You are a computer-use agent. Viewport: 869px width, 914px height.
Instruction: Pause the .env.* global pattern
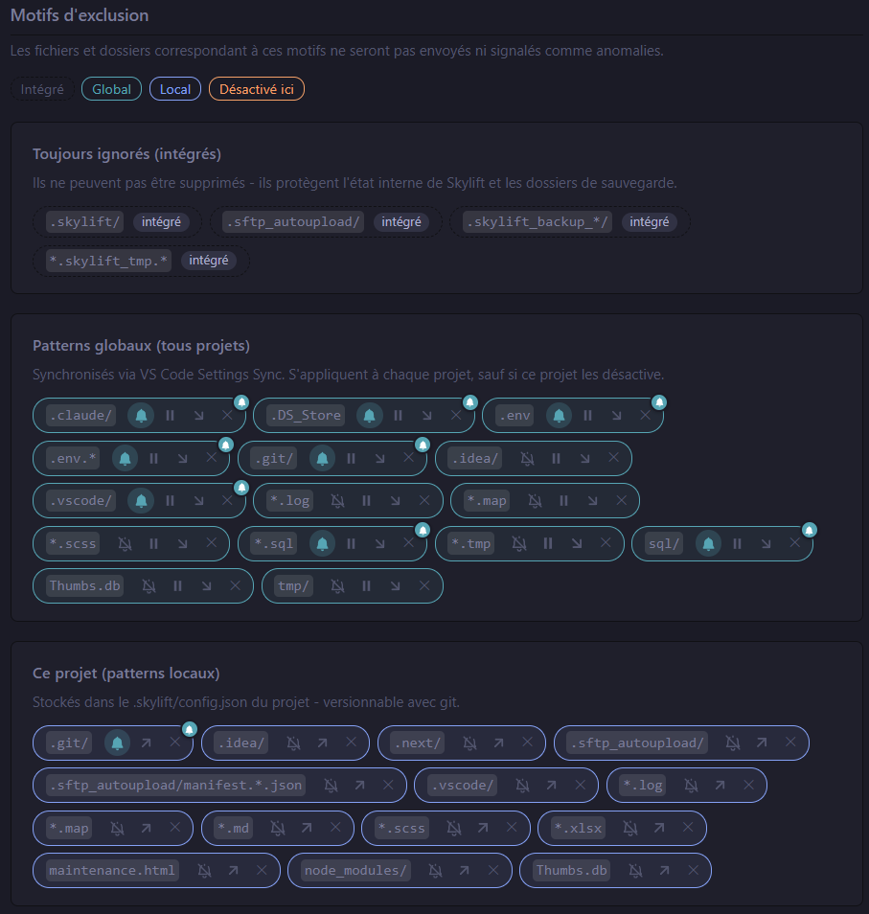tap(154, 459)
